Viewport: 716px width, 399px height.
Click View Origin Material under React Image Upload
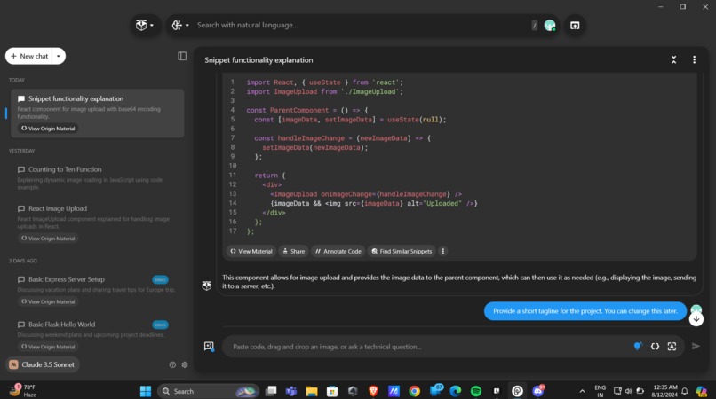[48, 239]
